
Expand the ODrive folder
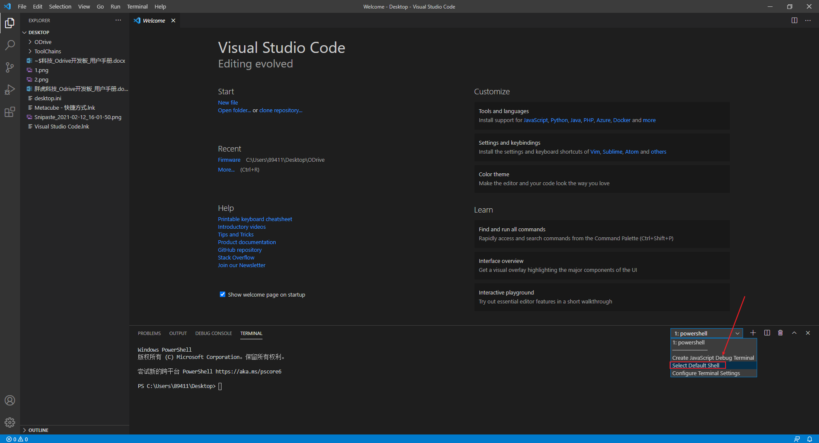pos(75,42)
